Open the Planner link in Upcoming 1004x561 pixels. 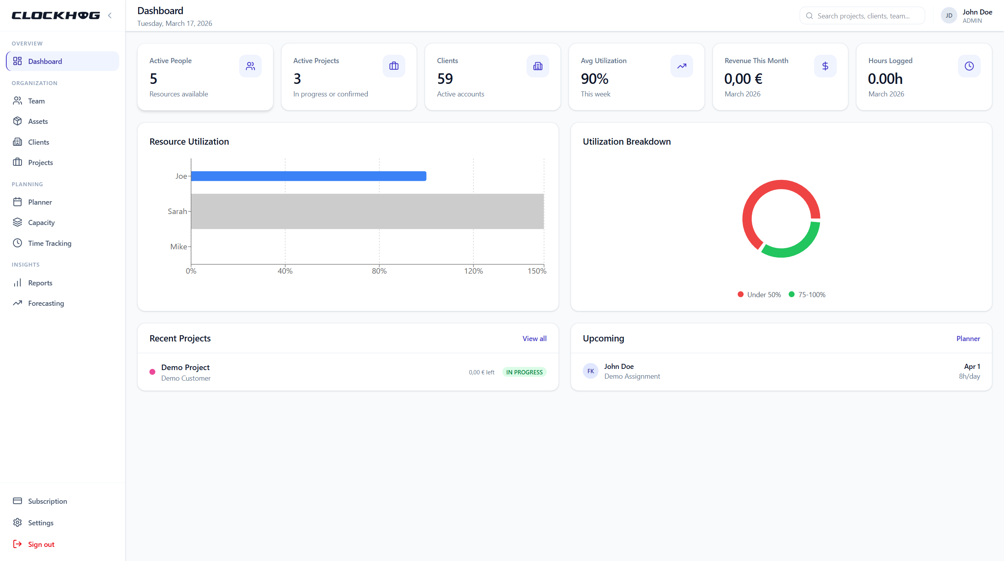[968, 339]
